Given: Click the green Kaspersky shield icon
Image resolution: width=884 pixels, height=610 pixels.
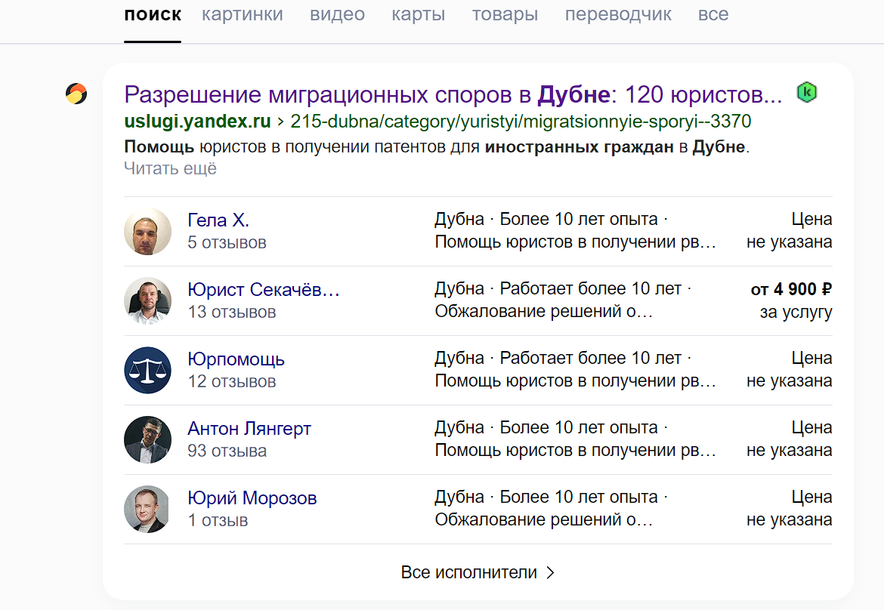Looking at the screenshot, I should click(807, 92).
